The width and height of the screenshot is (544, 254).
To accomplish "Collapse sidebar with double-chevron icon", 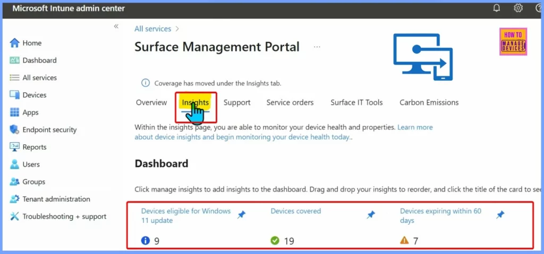I will coord(116,27).
